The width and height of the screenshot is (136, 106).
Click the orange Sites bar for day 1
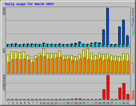pos(9,68)
